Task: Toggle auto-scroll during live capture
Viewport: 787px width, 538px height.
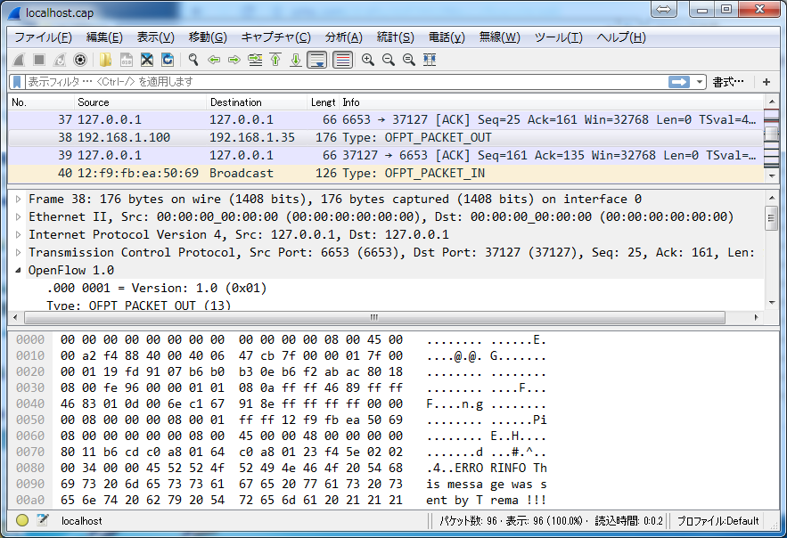Action: 317,61
